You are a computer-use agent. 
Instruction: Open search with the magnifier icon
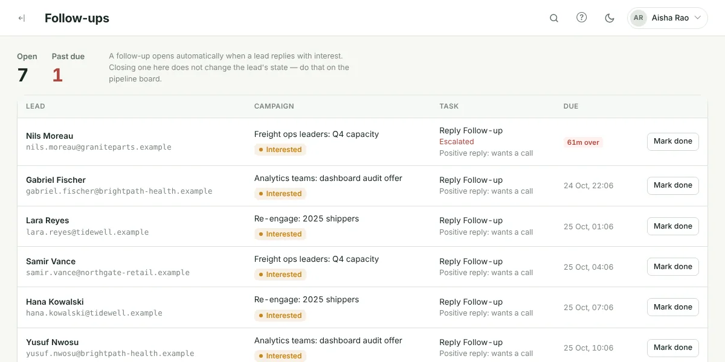tap(554, 18)
